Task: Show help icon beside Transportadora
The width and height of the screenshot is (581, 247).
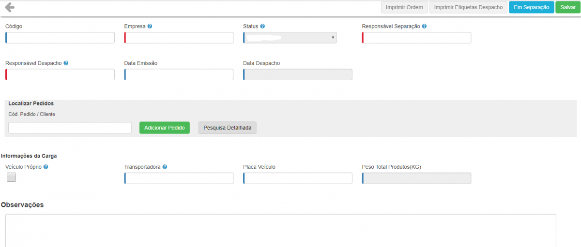Action: (x=165, y=167)
